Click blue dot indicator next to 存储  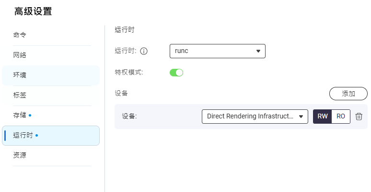click(30, 115)
